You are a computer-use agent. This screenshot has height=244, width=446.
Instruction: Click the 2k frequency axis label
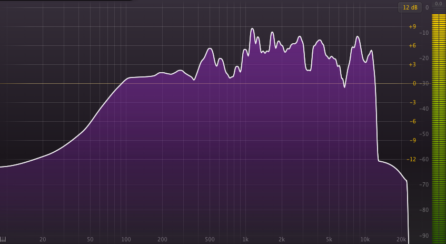click(x=282, y=239)
